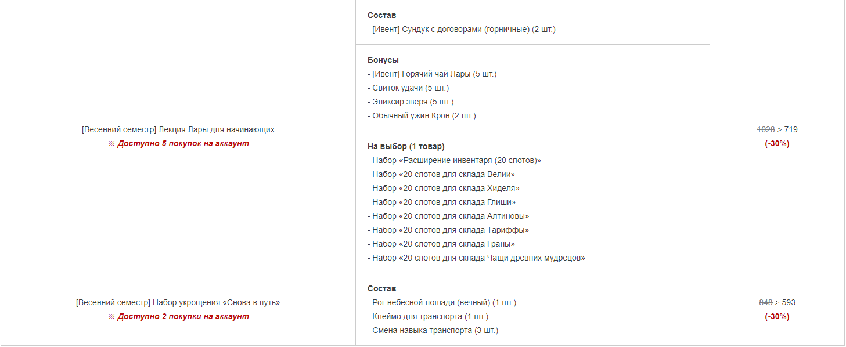The image size is (846, 347).
Task: Select the Смена навыка транспорта (3 шт.) line
Action: pyautogui.click(x=433, y=331)
